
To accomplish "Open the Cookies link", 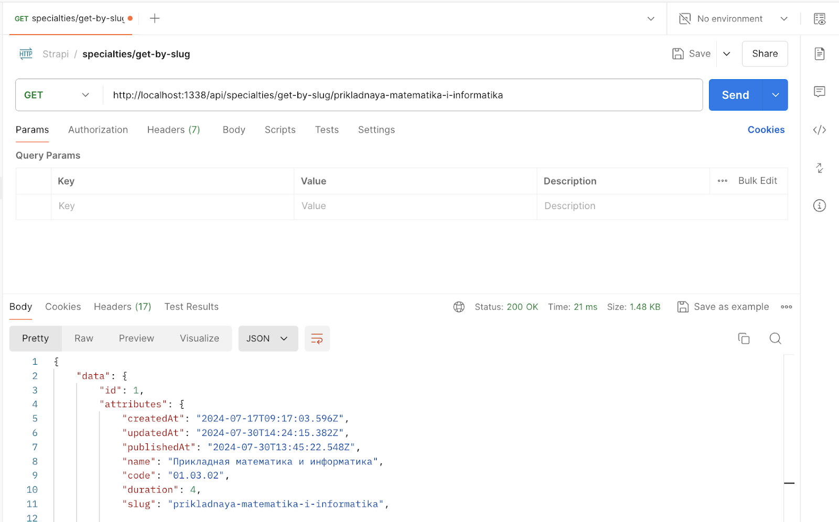I will point(766,129).
